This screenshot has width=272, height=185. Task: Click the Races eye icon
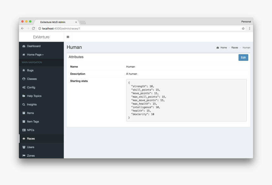pos(24,139)
